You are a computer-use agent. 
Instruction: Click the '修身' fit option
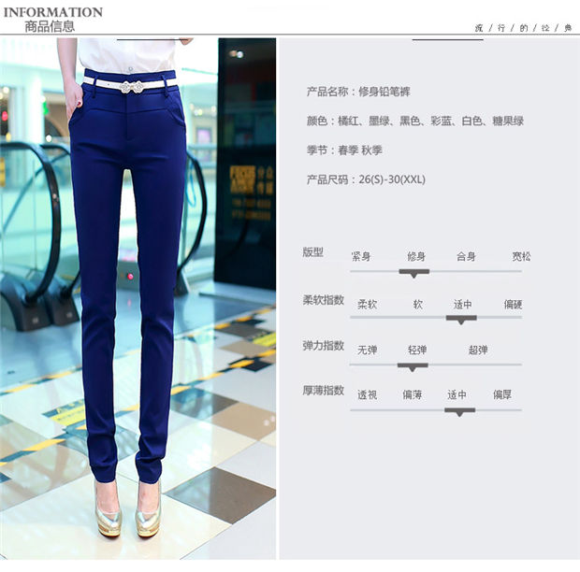(416, 256)
